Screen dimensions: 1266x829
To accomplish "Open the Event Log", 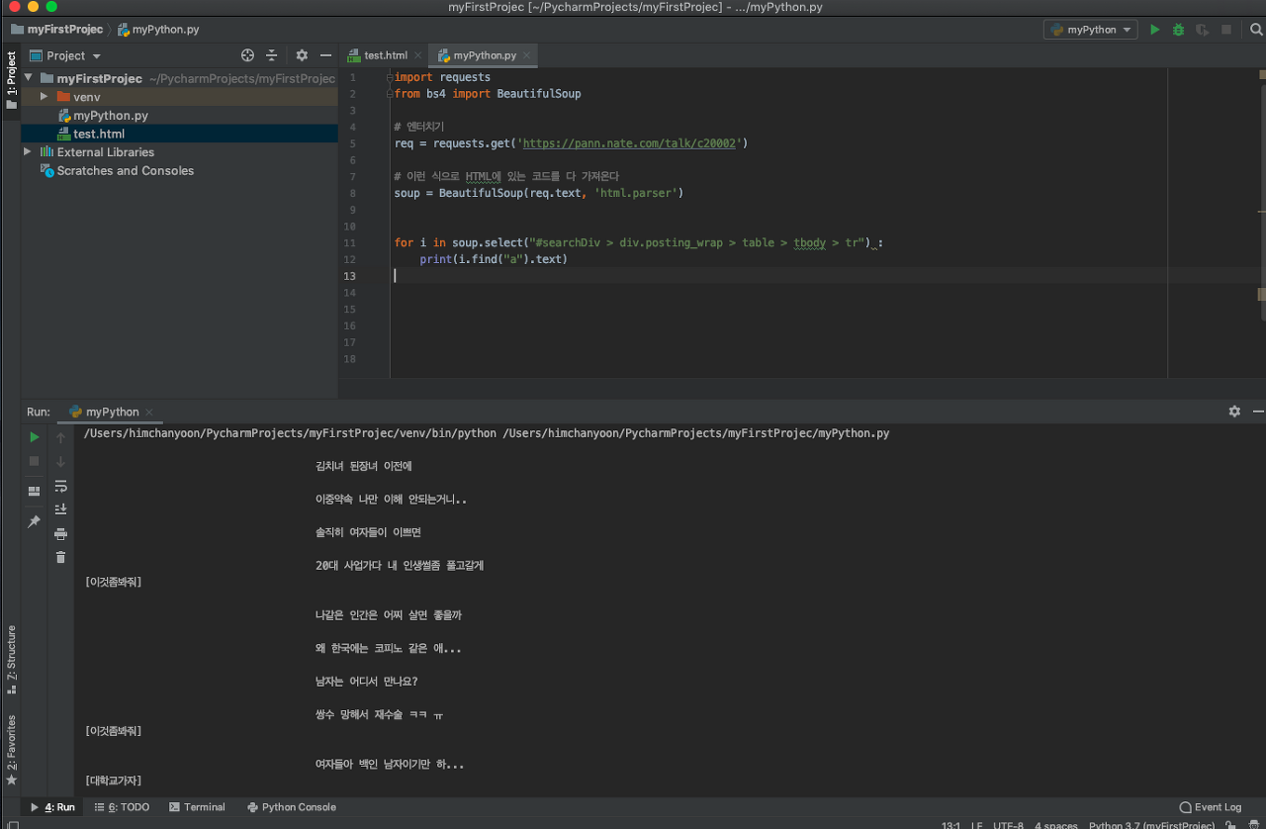I will (1211, 807).
